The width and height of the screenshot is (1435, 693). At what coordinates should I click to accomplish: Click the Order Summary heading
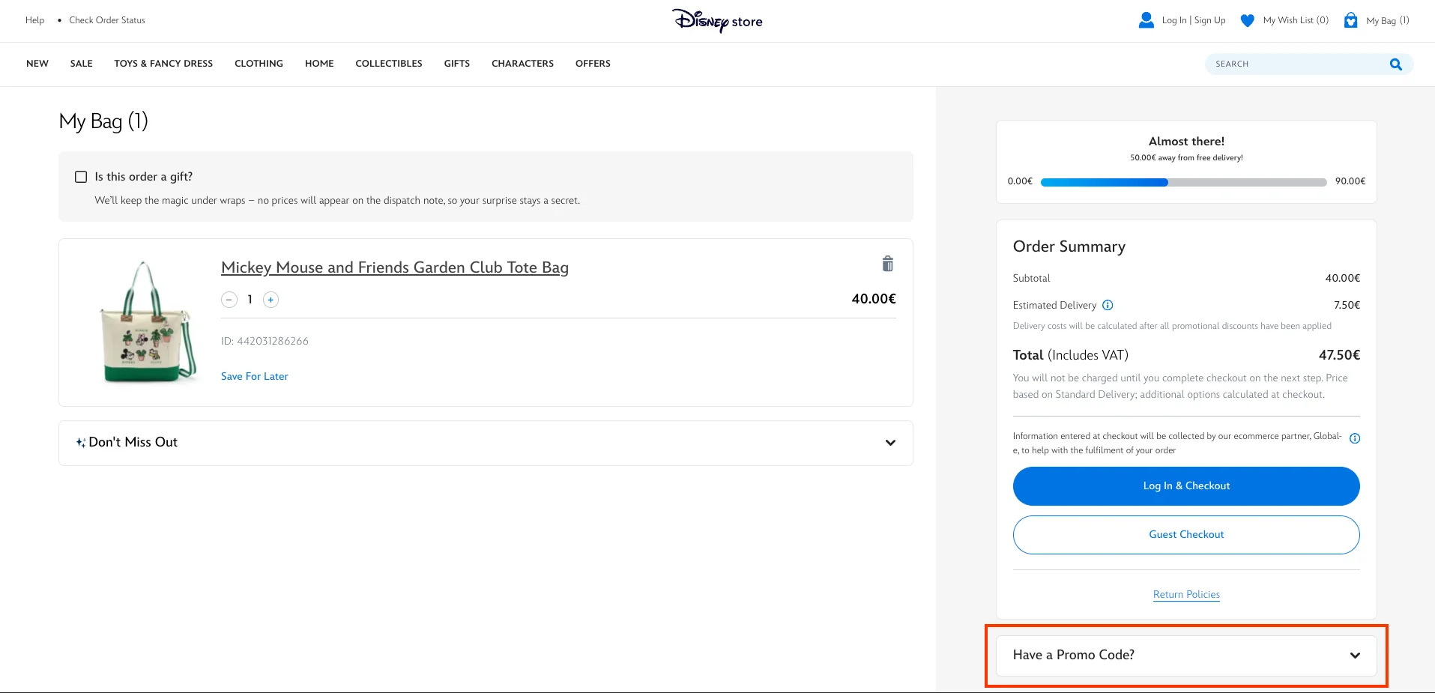(x=1069, y=247)
